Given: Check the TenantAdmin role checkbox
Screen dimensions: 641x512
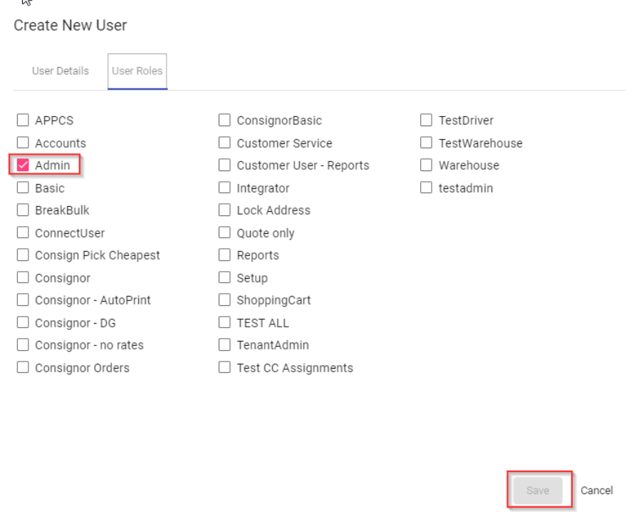Looking at the screenshot, I should pos(225,345).
